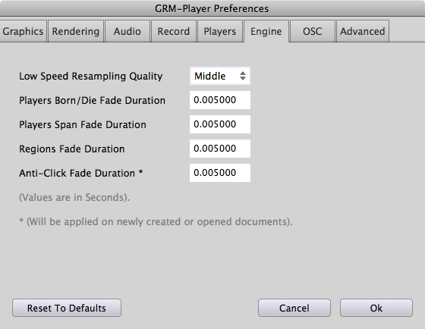425x329 pixels.
Task: Go to the Record tab
Action: [x=174, y=31]
